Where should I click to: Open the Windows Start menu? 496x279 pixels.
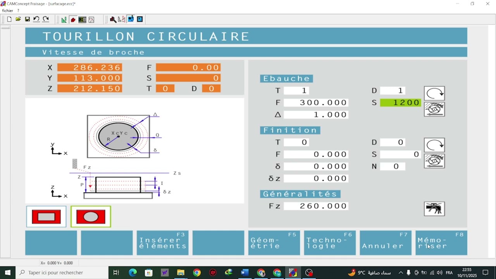pos(7,273)
